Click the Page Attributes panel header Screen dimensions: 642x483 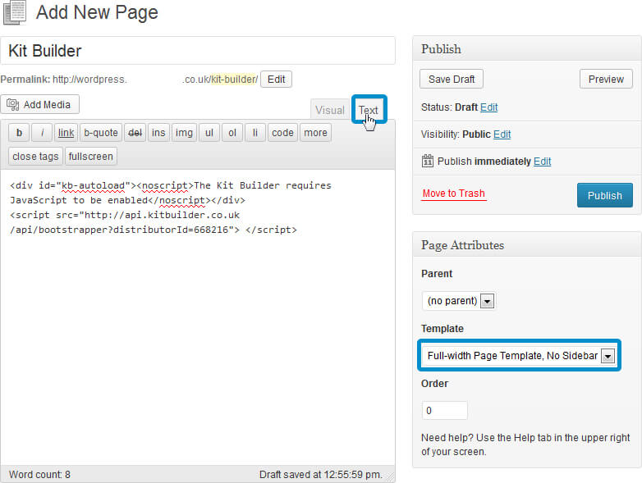click(526, 245)
